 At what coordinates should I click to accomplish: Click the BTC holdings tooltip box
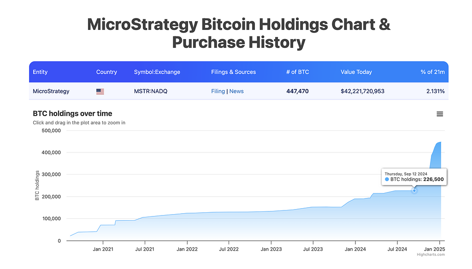(414, 176)
